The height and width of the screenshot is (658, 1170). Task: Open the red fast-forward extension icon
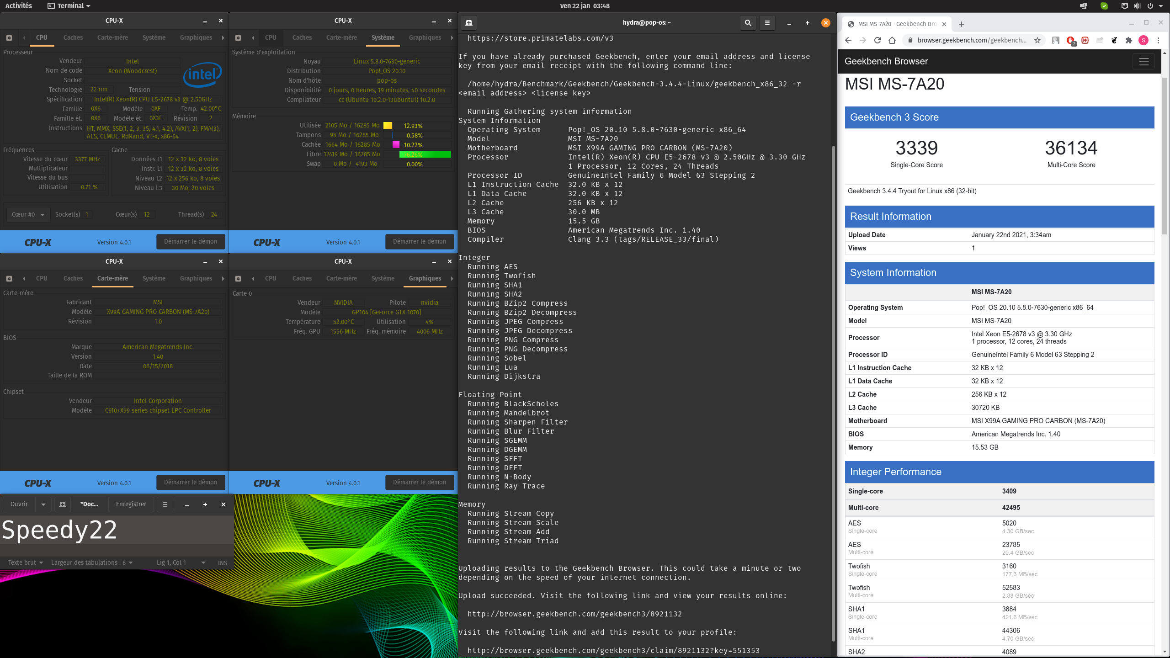pyautogui.click(x=1085, y=40)
